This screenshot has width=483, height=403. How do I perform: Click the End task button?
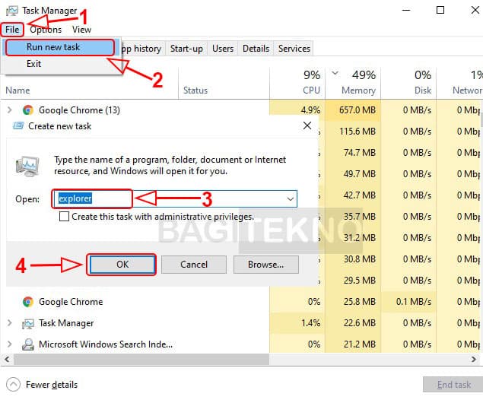453,385
